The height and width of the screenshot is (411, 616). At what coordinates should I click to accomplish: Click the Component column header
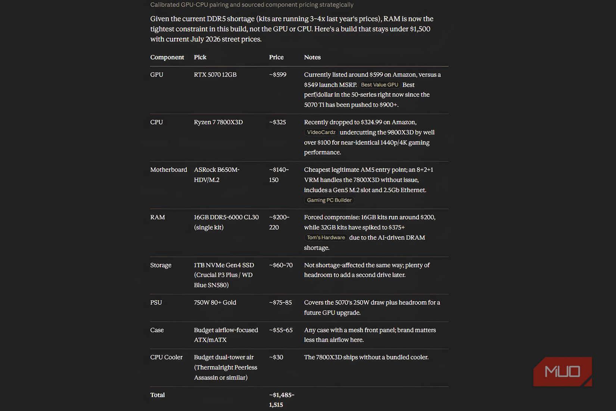click(x=167, y=57)
